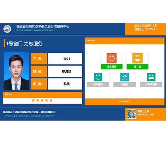Screen dimensions: 166x148
Task: Pick the blue angry 'dissatisfied' face
Action: coord(125,77)
